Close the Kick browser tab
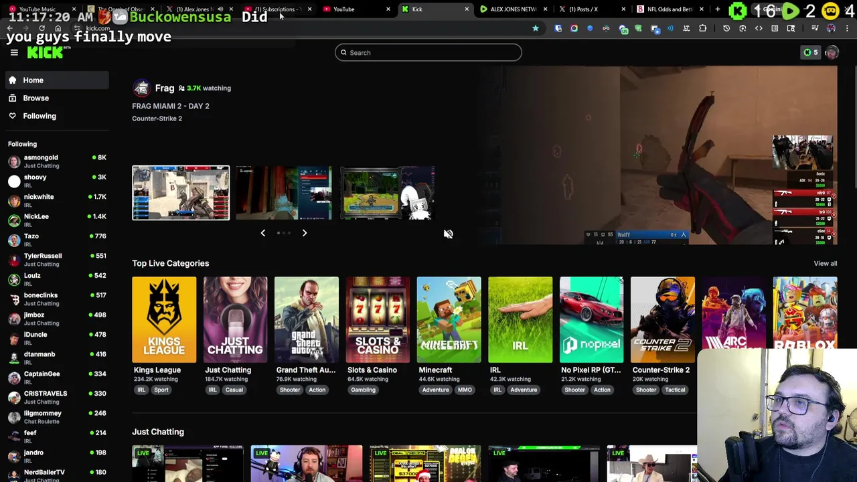 coord(467,9)
